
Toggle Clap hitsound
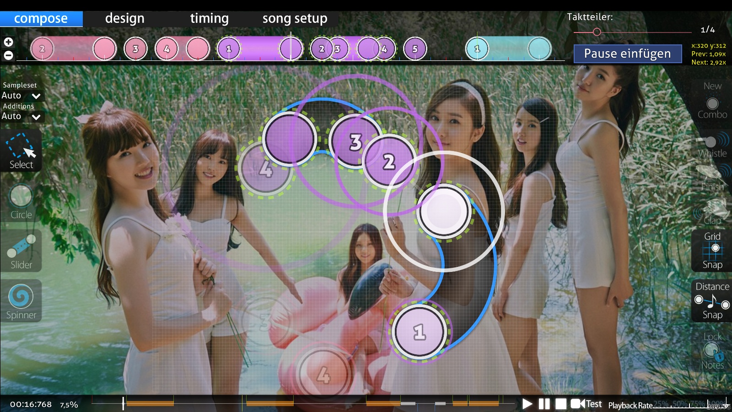coord(712,212)
